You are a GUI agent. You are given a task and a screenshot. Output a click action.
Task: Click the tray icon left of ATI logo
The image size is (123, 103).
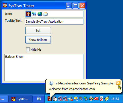pos(91,99)
